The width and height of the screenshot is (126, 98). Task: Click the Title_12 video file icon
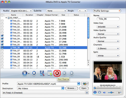click(x=11, y=66)
